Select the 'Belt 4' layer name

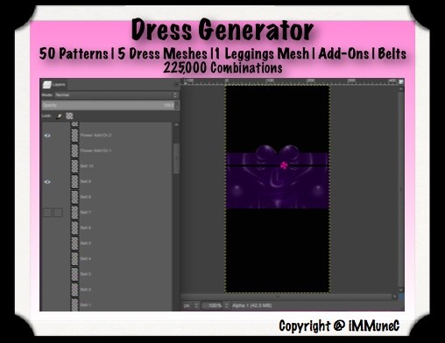[86, 259]
